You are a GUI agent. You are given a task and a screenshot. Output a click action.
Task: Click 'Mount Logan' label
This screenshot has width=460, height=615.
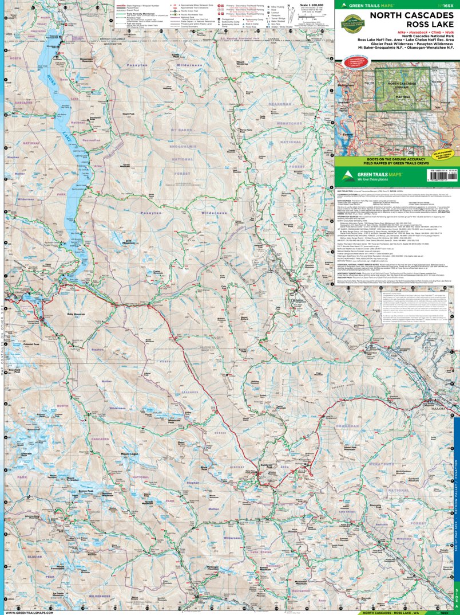coord(130,454)
